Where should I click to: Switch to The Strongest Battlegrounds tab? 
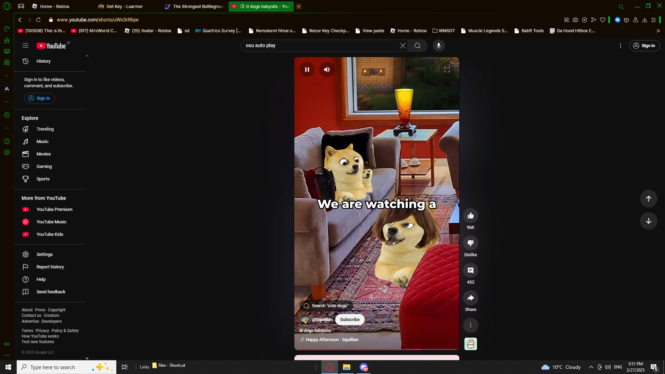(194, 6)
